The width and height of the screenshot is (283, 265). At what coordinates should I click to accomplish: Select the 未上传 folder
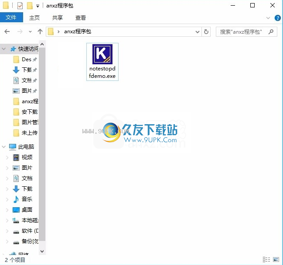[26, 133]
